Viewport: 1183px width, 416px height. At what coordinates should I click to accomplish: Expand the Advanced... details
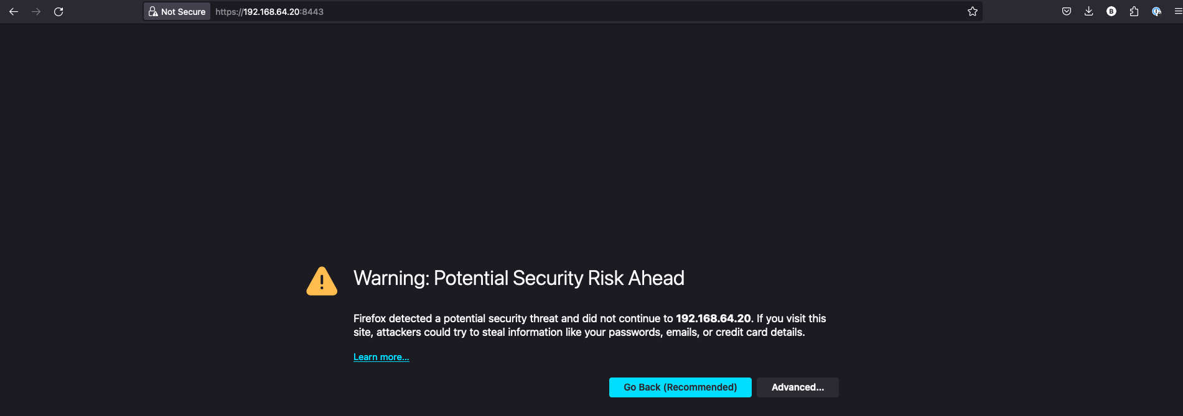[x=797, y=387]
